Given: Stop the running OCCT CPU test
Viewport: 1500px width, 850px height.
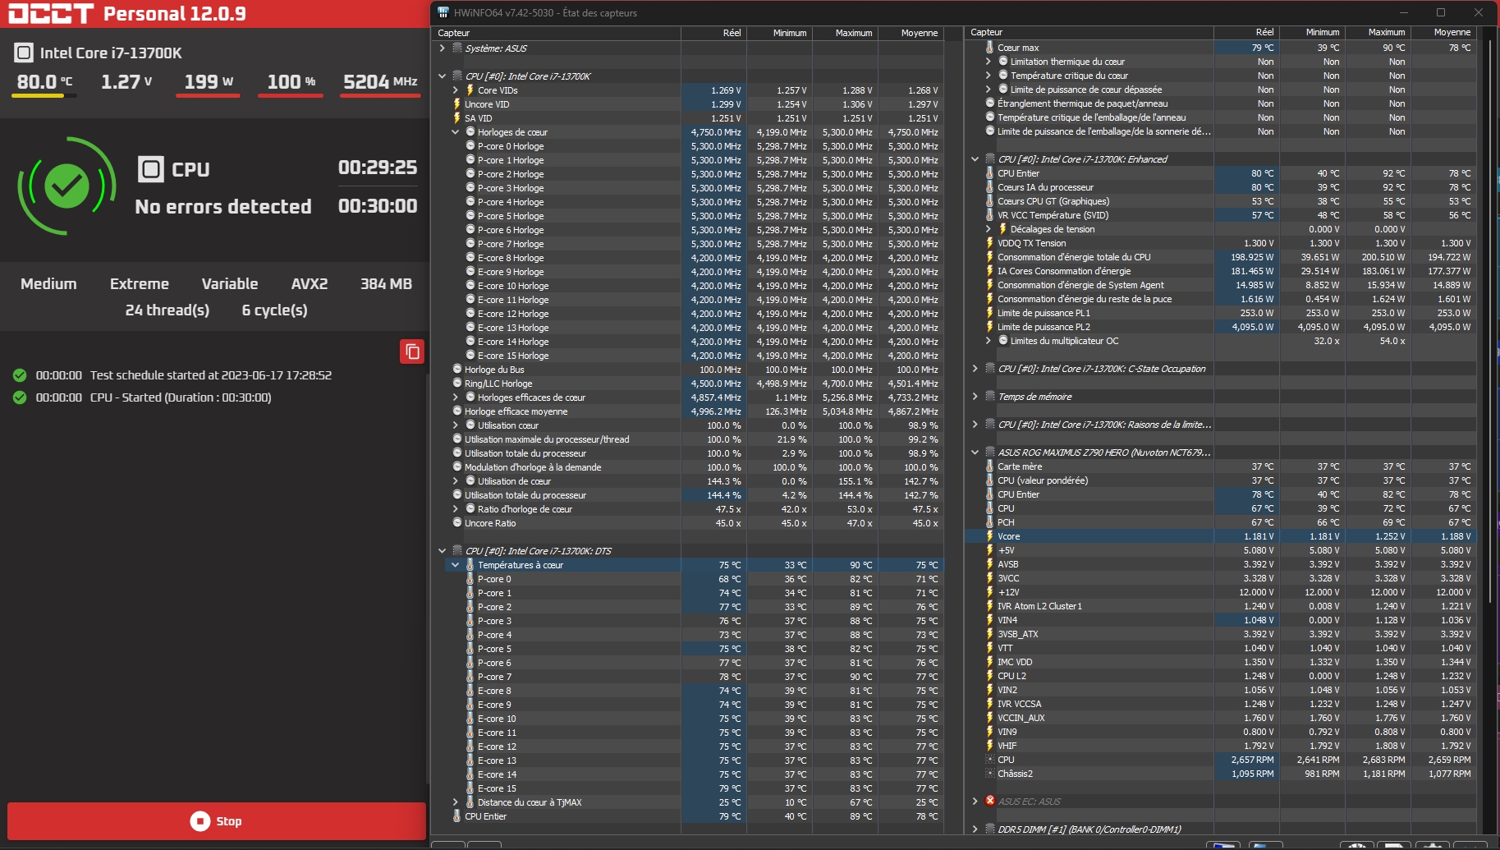Looking at the screenshot, I should 217,821.
